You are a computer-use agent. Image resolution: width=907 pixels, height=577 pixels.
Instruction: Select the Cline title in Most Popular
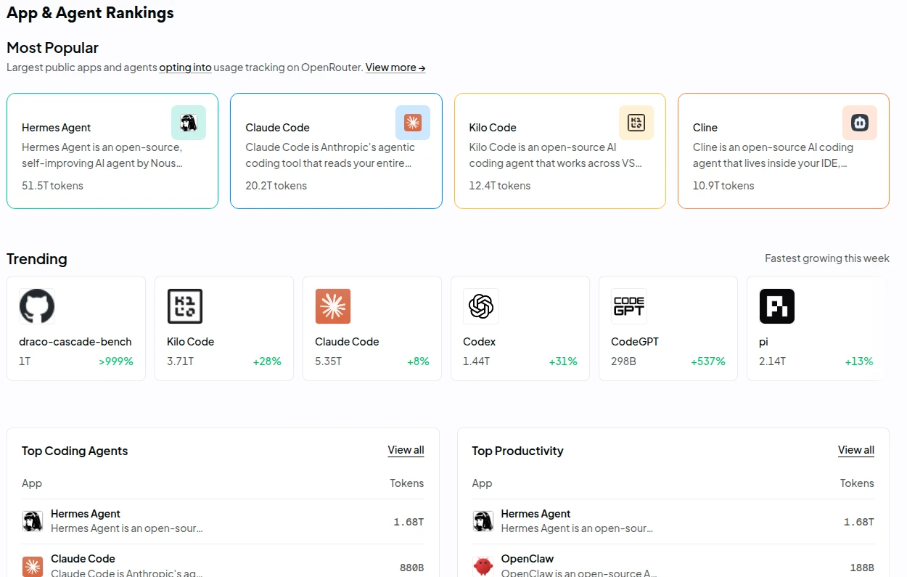click(x=705, y=128)
